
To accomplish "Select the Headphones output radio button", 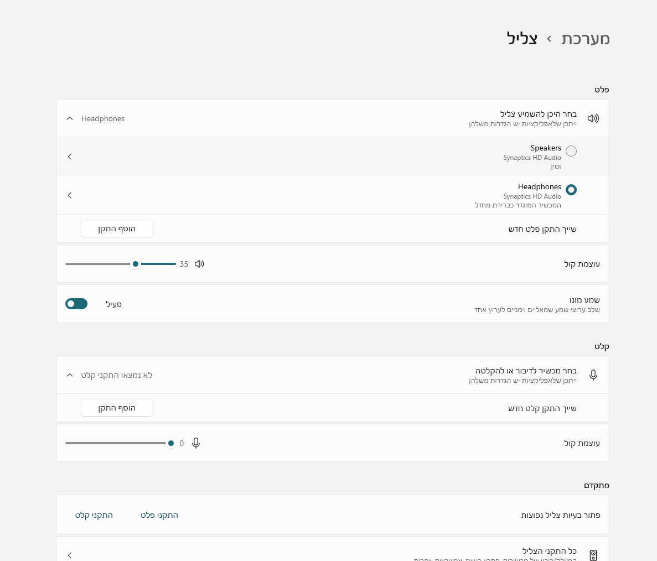I will [x=571, y=190].
